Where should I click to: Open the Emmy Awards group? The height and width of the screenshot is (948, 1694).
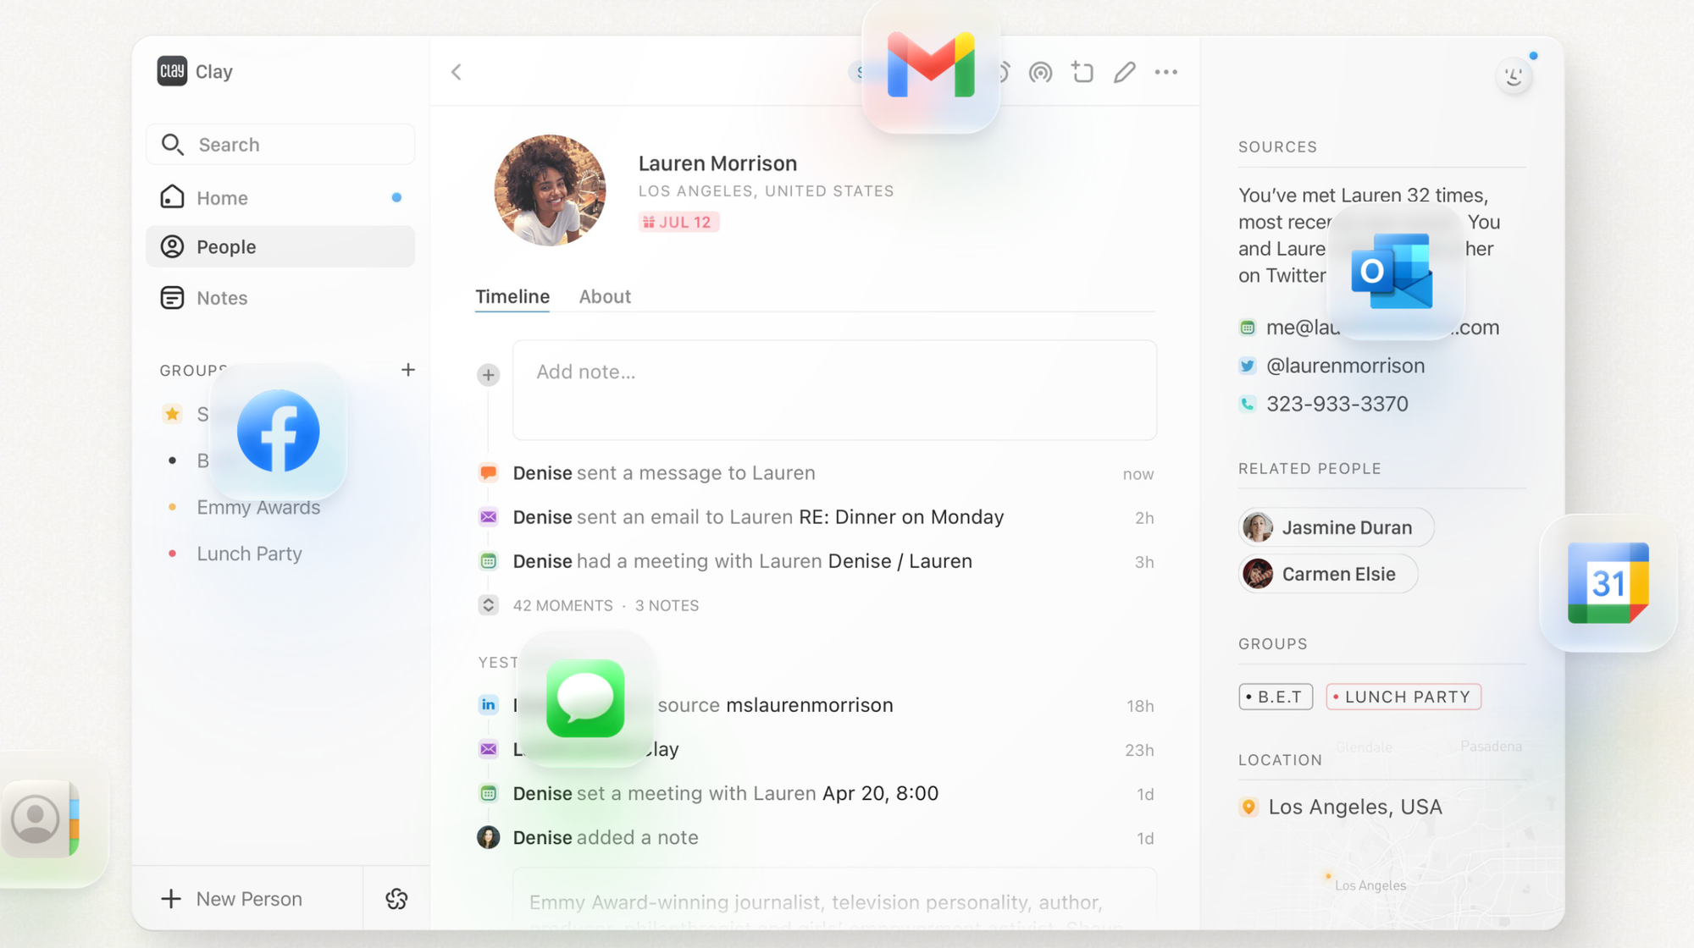258,507
